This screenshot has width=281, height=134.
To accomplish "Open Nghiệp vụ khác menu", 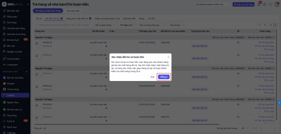I will coord(15,52).
